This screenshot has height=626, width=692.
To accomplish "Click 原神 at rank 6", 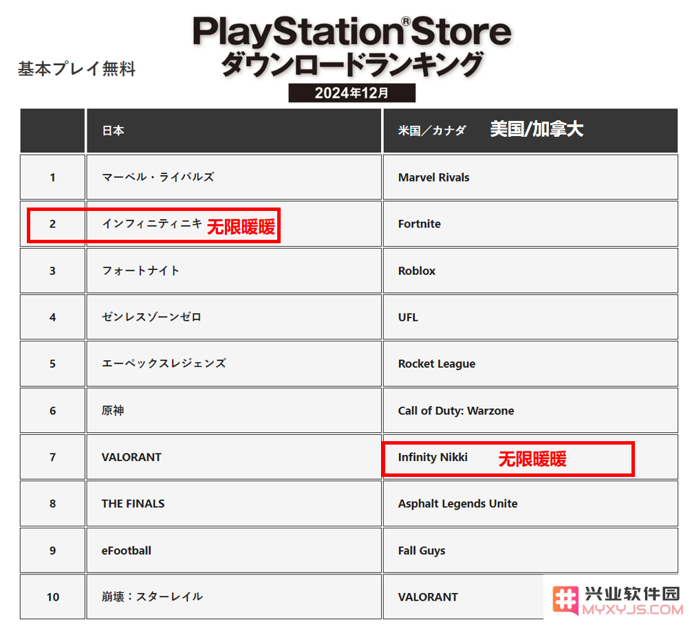I will coord(113,410).
